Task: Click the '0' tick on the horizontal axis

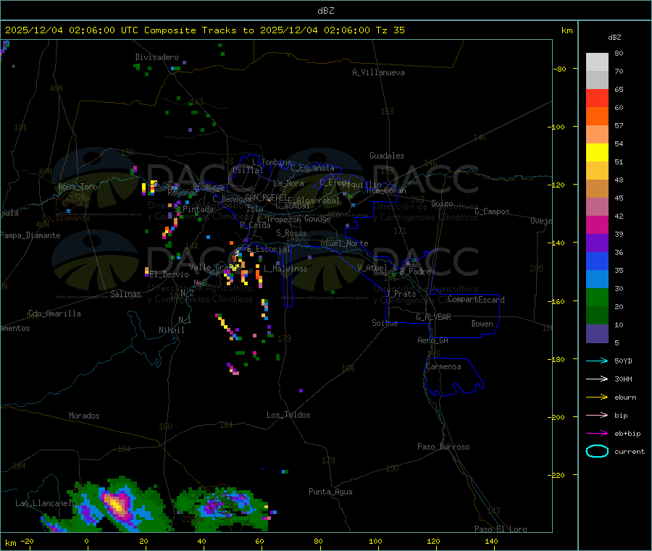Action: pyautogui.click(x=86, y=541)
